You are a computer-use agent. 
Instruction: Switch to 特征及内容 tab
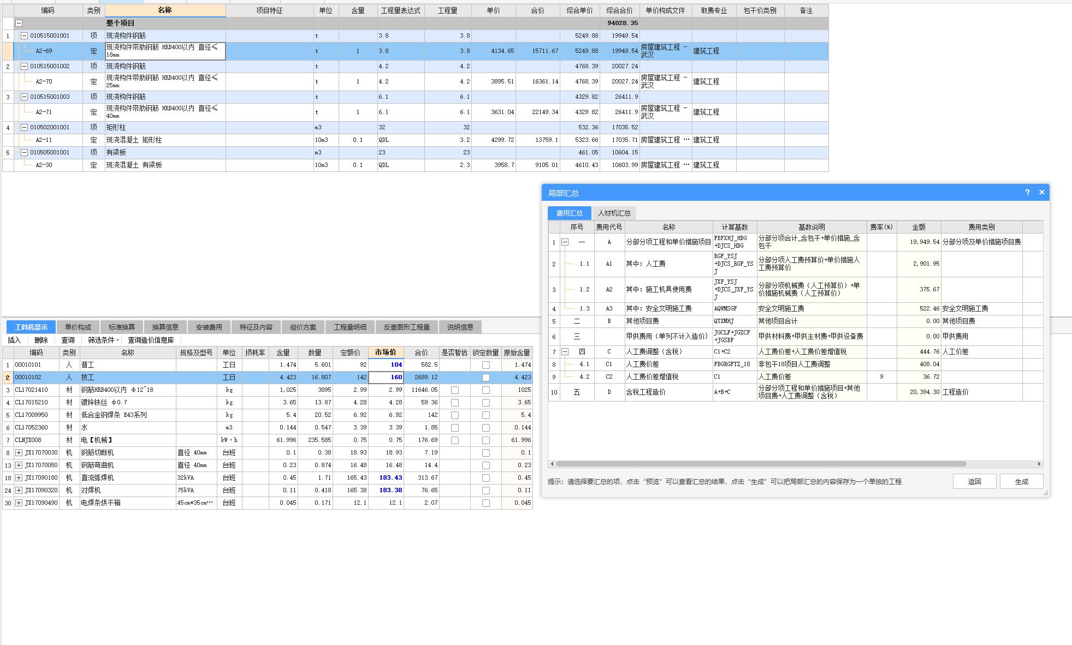coord(256,327)
